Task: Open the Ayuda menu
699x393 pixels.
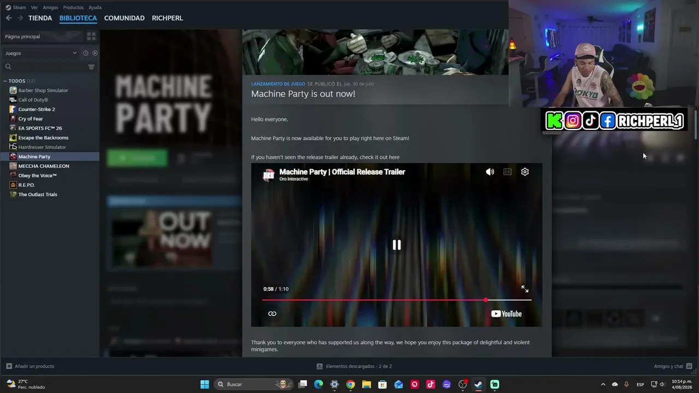Action: coord(95,8)
